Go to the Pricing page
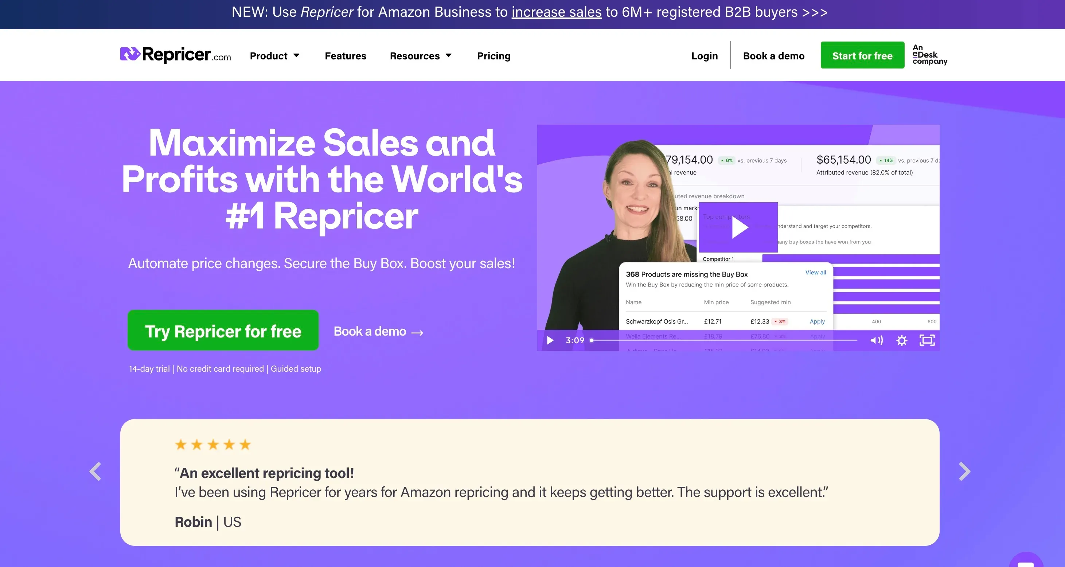The width and height of the screenshot is (1065, 567). [x=494, y=56]
